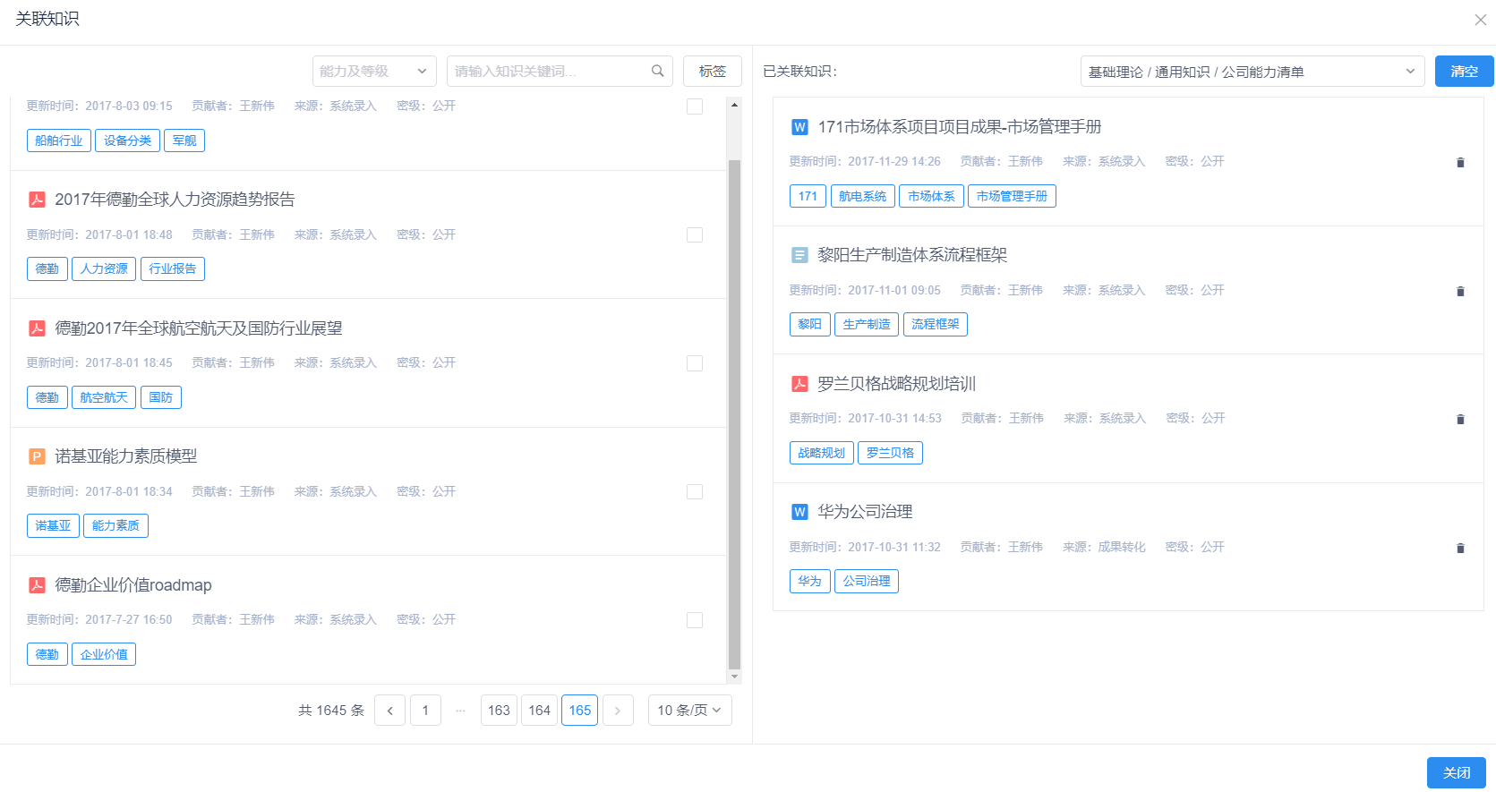This screenshot has width=1496, height=792.
Task: Click the 诺基亚 tag
Action: tap(53, 525)
